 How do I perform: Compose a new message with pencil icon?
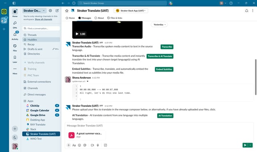[57, 11]
